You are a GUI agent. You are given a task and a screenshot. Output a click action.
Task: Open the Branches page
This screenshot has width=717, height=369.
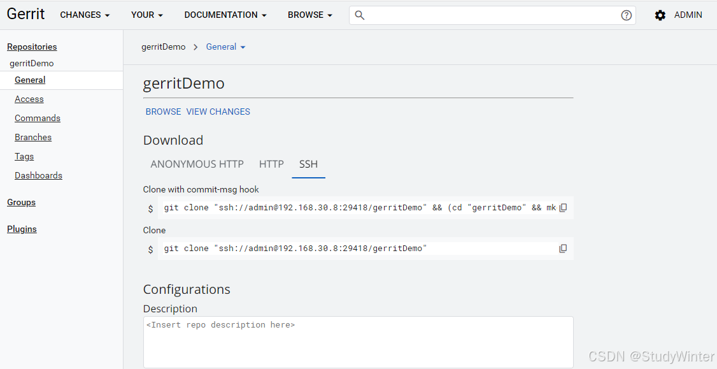click(x=32, y=137)
